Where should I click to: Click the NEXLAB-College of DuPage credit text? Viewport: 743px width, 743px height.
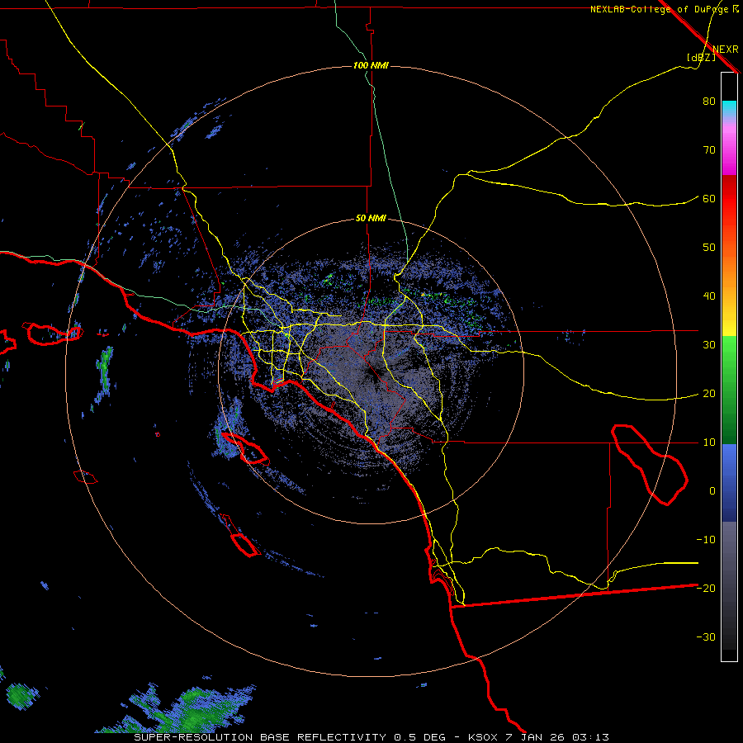tap(664, 9)
